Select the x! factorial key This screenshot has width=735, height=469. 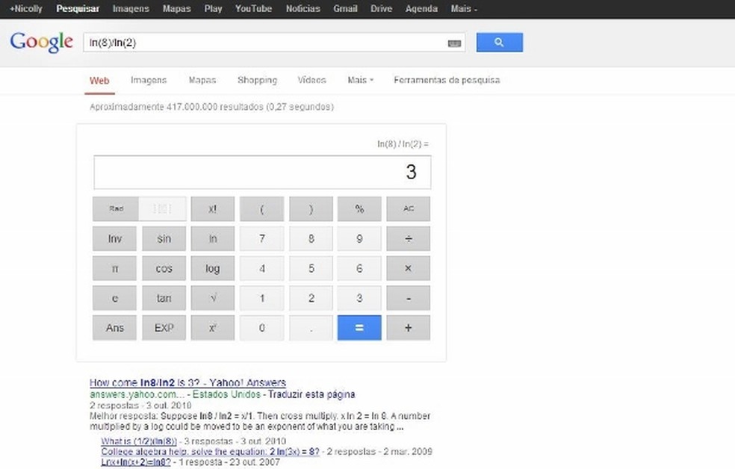tap(212, 208)
